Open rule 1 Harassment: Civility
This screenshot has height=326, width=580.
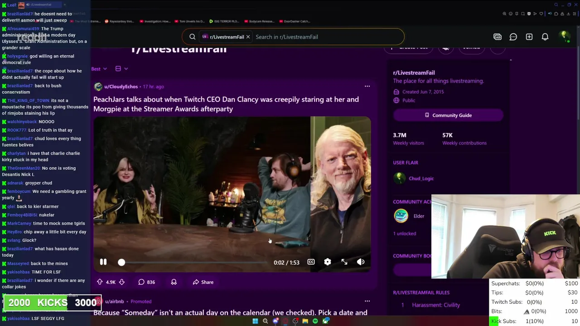click(x=436, y=305)
